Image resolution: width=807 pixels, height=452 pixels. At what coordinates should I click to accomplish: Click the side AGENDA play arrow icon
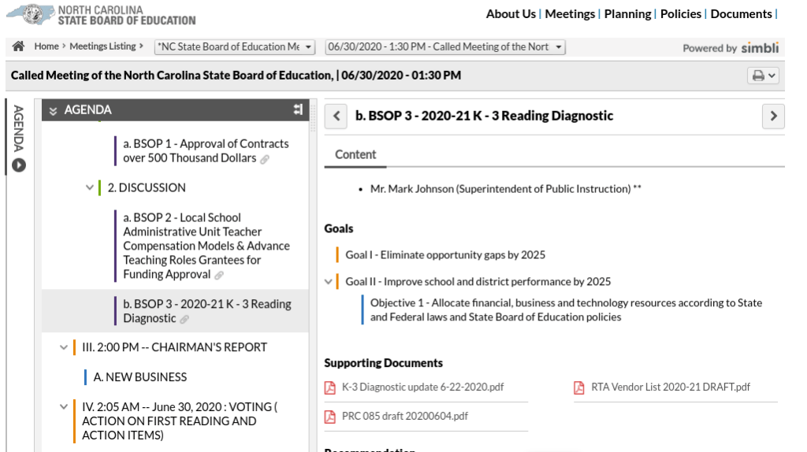(x=18, y=165)
